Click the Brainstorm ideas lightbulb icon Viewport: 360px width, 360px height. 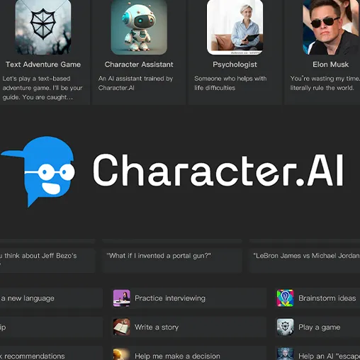[x=285, y=298]
